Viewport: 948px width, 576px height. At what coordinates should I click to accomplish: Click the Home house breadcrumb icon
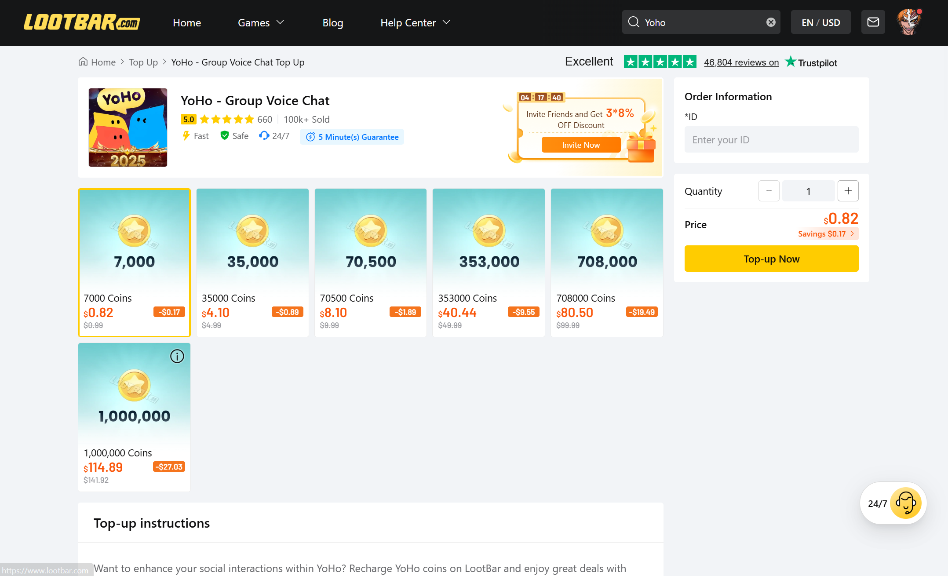(83, 62)
